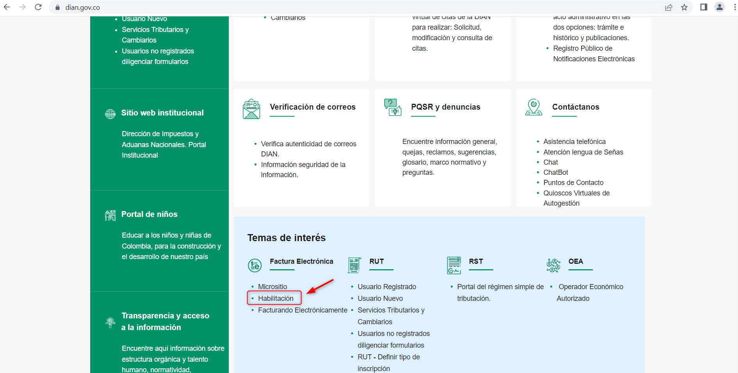Viewport: 738px width, 373px height.
Task: Open the ChatBot contact option
Action: pyautogui.click(x=556, y=172)
